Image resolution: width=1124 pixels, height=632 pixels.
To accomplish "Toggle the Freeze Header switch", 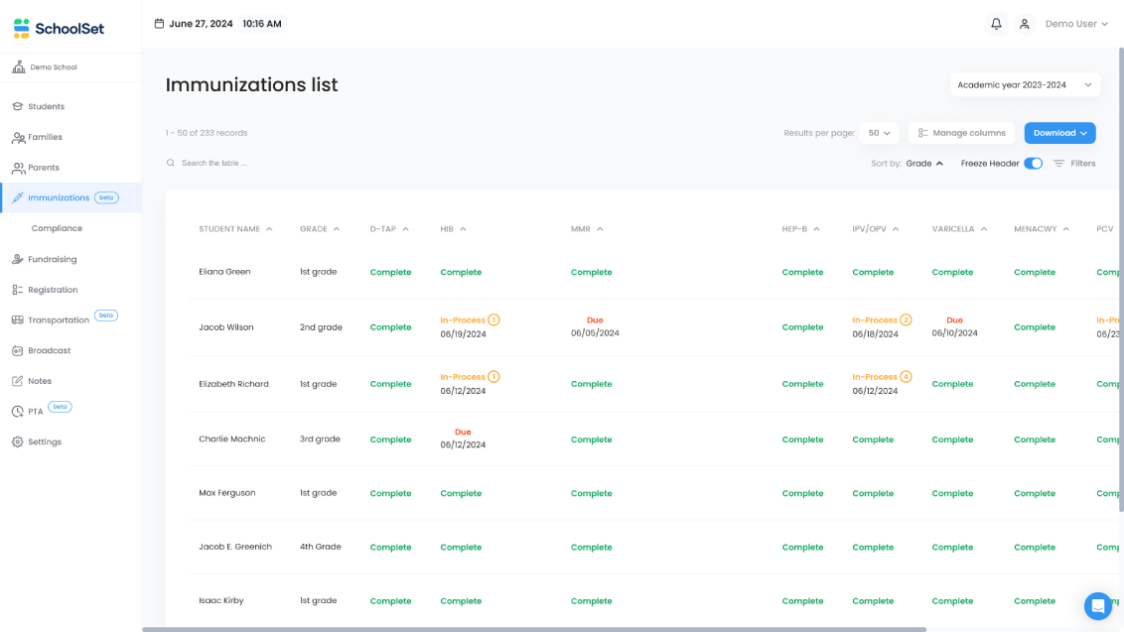I will (x=1033, y=164).
